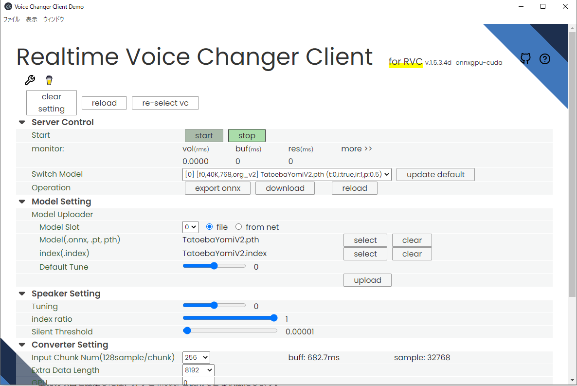Screen dimensions: 577x386
Task: Click the TatoebaYomiV2.pth filename text
Action: coord(221,240)
